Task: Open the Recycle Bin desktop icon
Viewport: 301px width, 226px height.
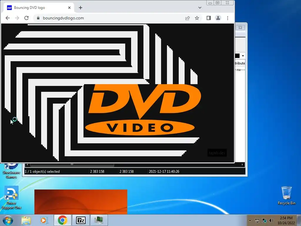Action: (x=286, y=196)
